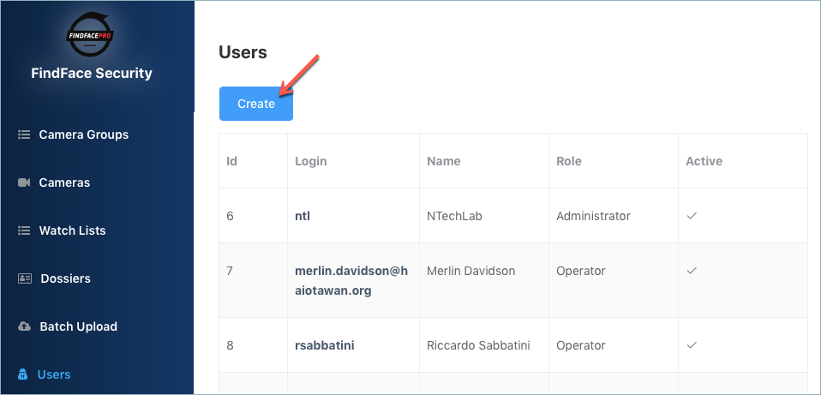Click the active checkmark for Merlin Davidson

[692, 271]
